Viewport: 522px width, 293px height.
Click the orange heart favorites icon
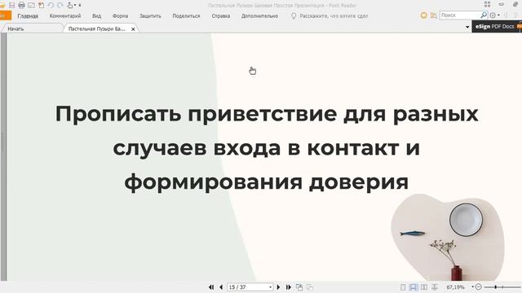point(423,15)
